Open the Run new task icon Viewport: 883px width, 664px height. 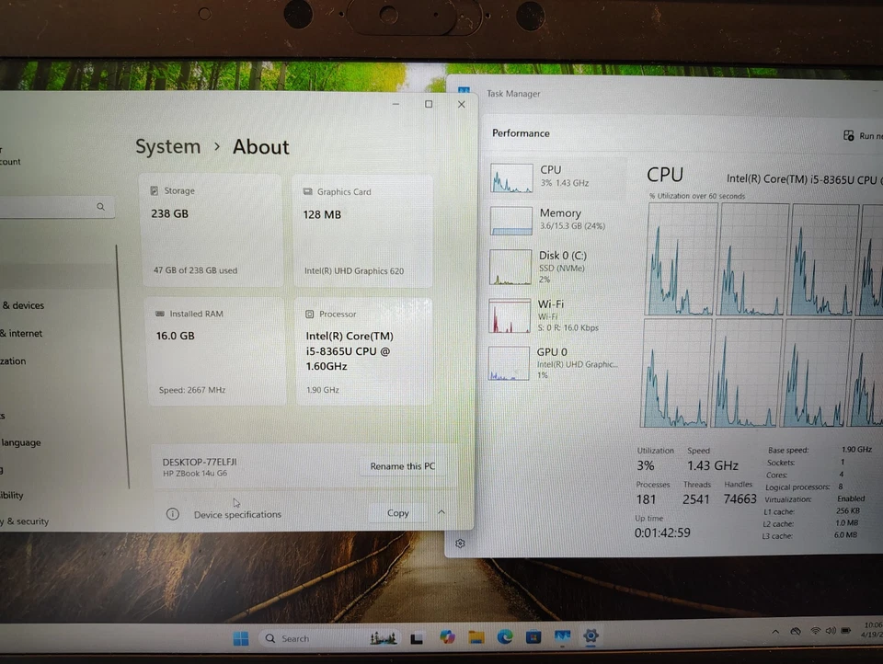[848, 135]
